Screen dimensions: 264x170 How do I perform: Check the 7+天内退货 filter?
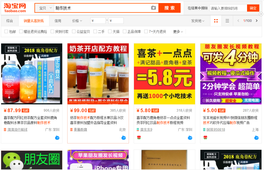(x=146, y=31)
